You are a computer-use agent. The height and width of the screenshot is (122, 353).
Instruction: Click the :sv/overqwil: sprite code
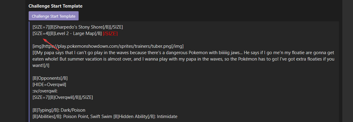(x=45, y=91)
